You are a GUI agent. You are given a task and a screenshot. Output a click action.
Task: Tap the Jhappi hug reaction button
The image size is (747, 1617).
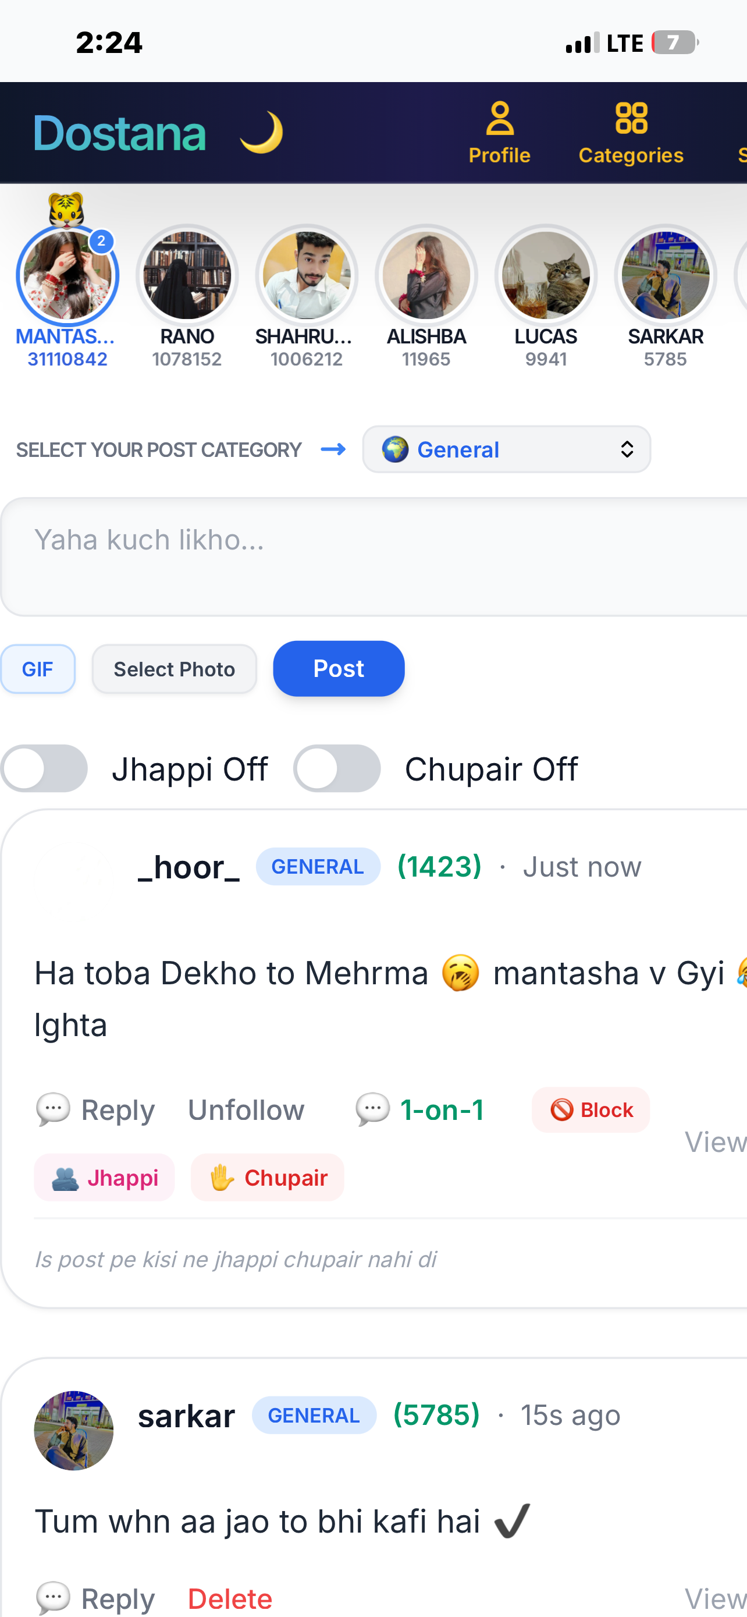[104, 1178]
